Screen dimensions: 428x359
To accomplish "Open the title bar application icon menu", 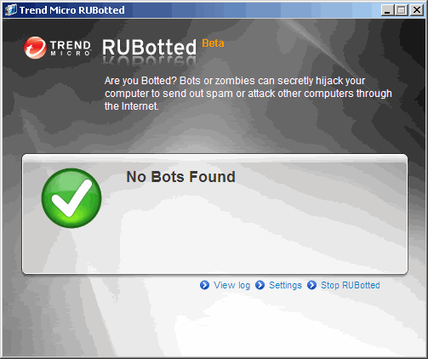I will click(11, 10).
